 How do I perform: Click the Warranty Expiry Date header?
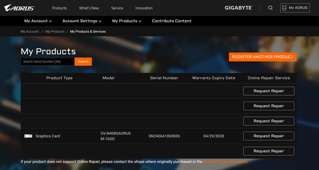click(x=214, y=78)
